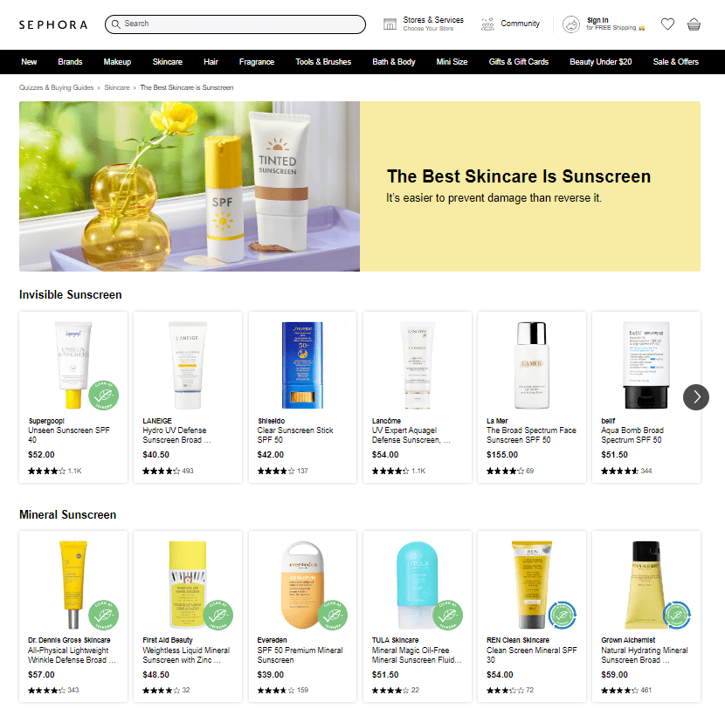Click the Sephora logo
Viewport: 725px width, 716px height.
(53, 24)
